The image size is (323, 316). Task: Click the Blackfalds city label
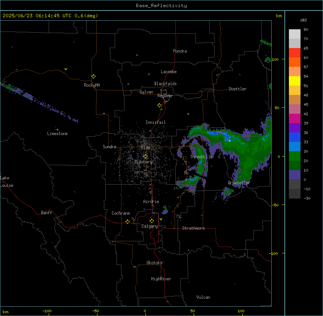[x=165, y=84]
